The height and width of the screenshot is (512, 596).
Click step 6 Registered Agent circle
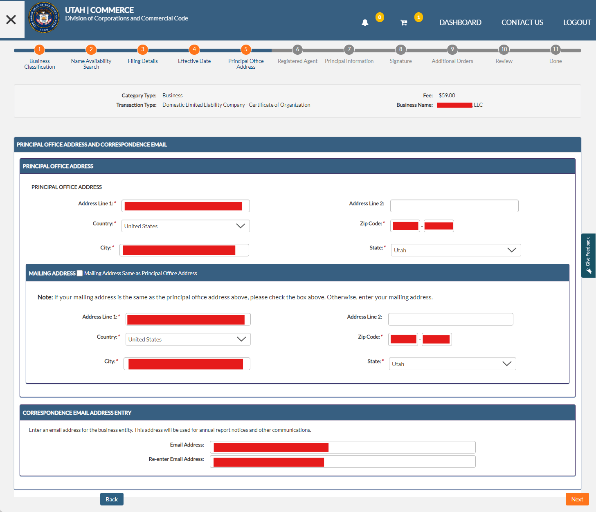tap(297, 49)
